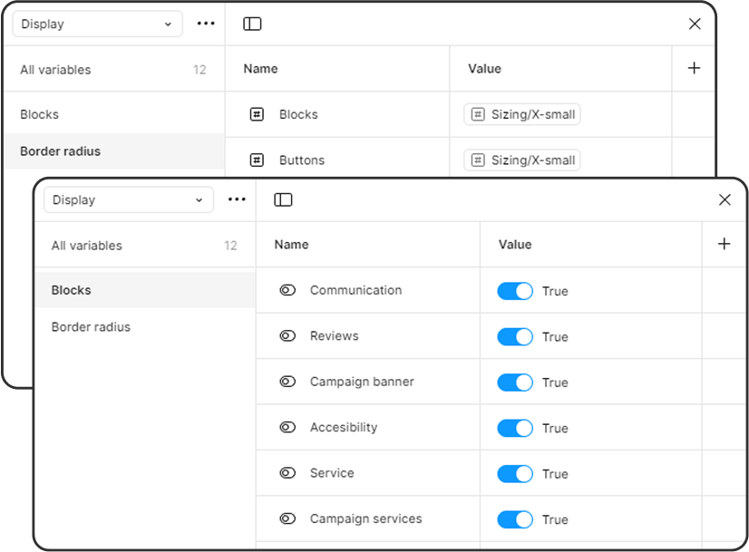Turn off Campaign services switch
Image resolution: width=749 pixels, height=552 pixels.
[515, 519]
